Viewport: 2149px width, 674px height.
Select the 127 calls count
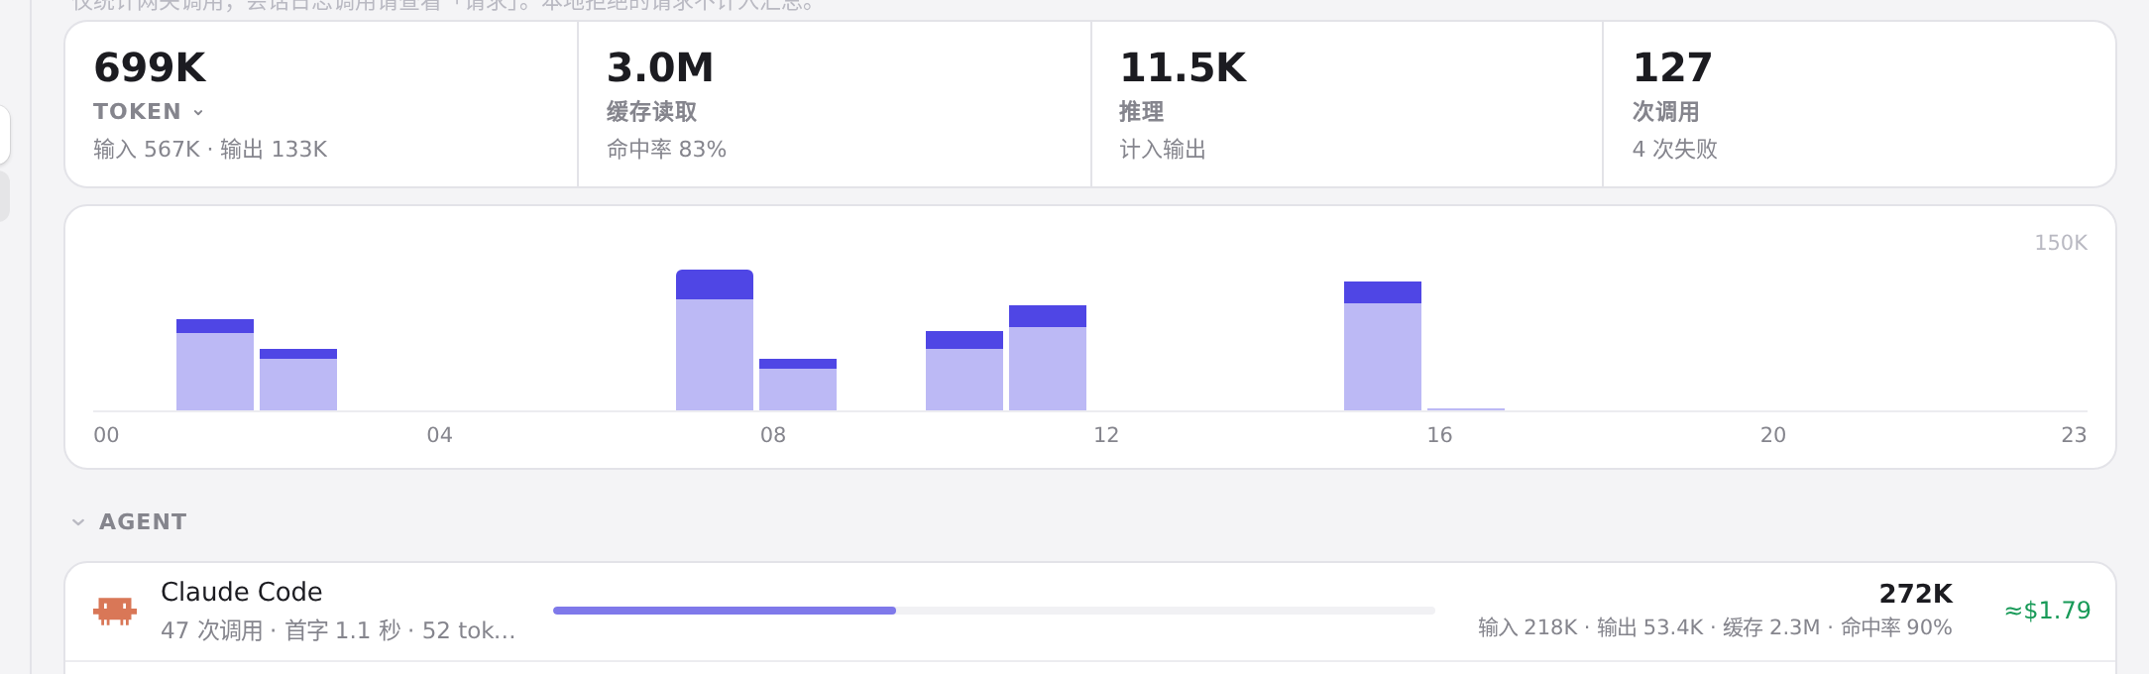(x=1672, y=67)
